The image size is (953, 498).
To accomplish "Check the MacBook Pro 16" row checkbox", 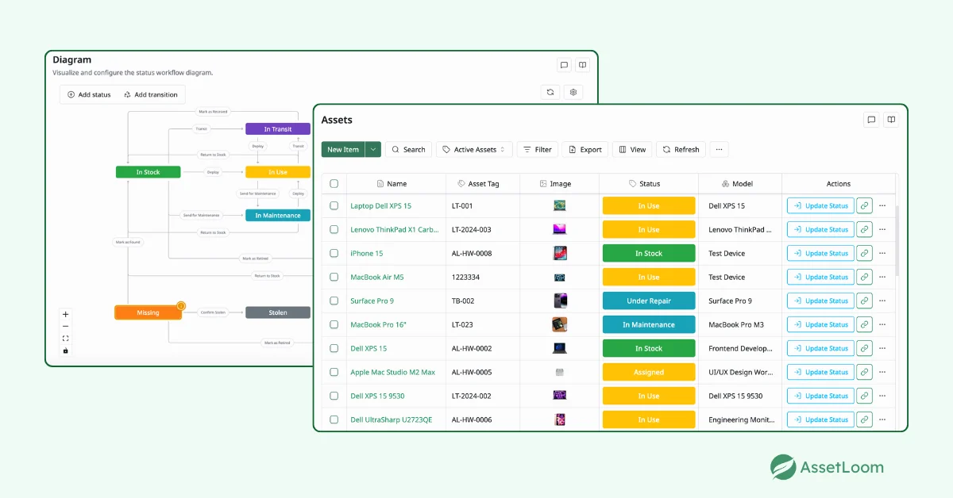I will click(334, 324).
